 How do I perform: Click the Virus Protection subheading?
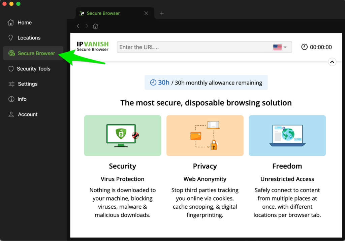[123, 179]
